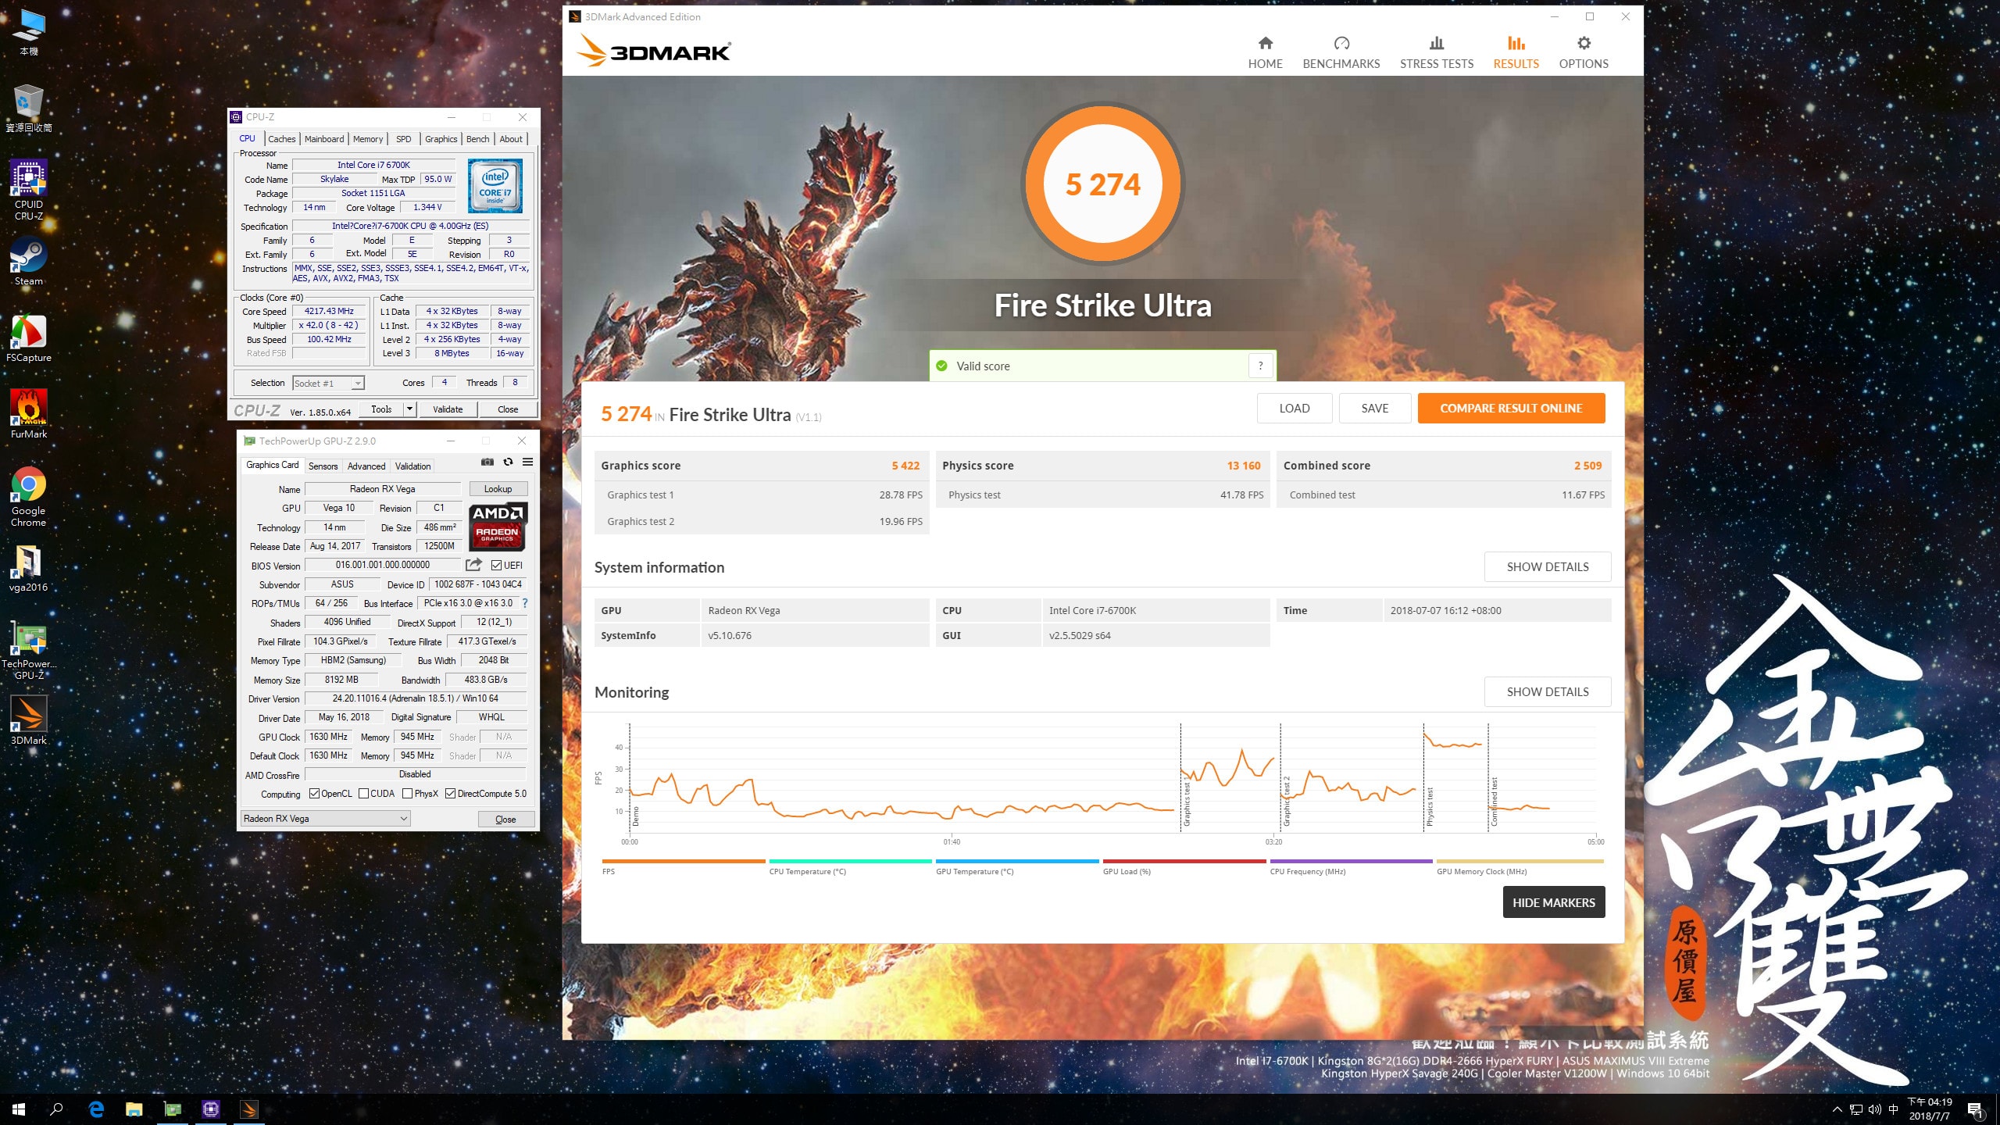Screen dimensions: 2000x1125
Task: Launch Steam from the desktop
Action: point(29,261)
